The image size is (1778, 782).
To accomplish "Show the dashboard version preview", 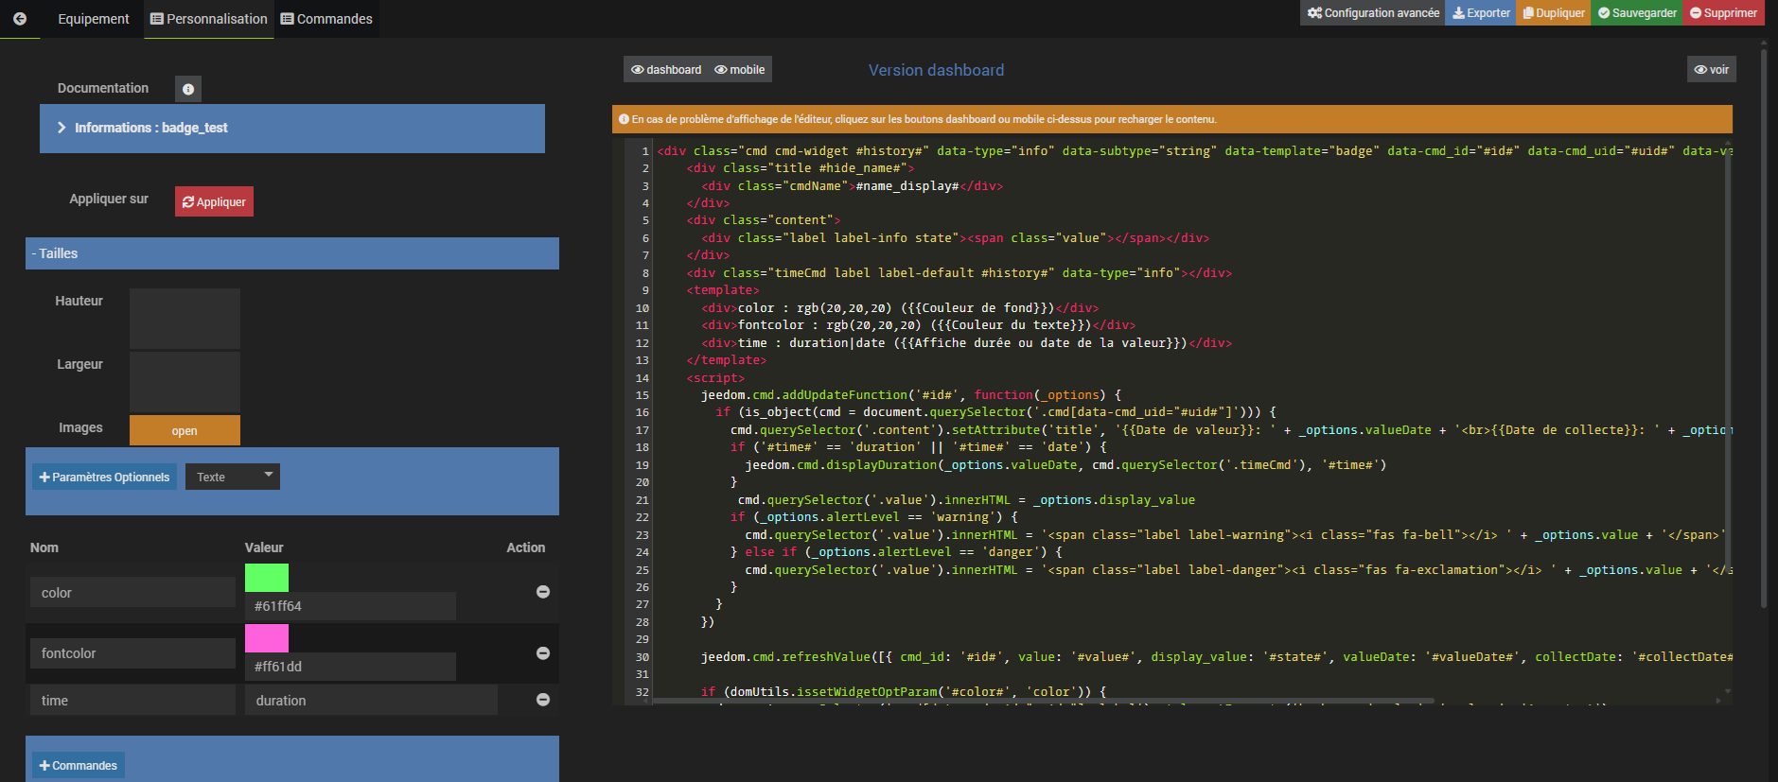I will (x=666, y=69).
